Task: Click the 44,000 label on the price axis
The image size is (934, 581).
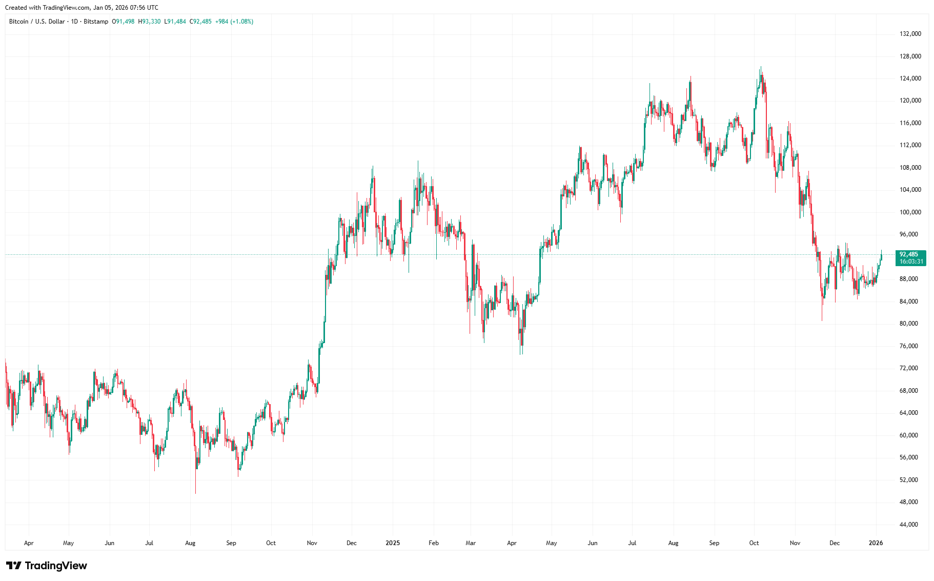Action: 910,525
